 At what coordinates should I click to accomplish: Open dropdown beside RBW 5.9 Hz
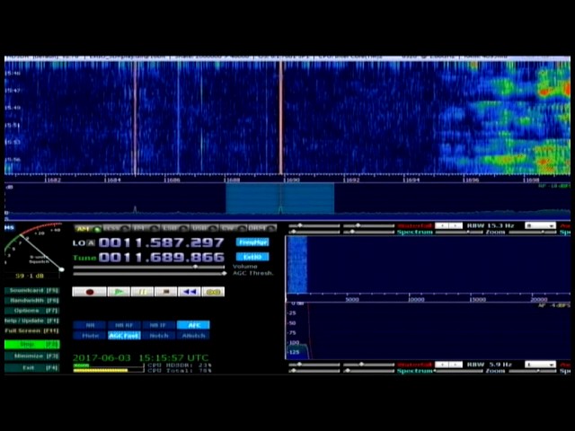click(x=541, y=365)
